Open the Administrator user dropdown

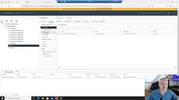[153, 13]
